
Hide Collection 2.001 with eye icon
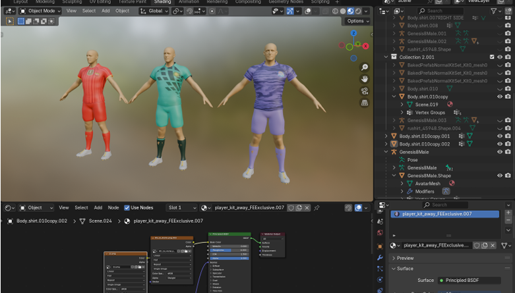coord(500,57)
